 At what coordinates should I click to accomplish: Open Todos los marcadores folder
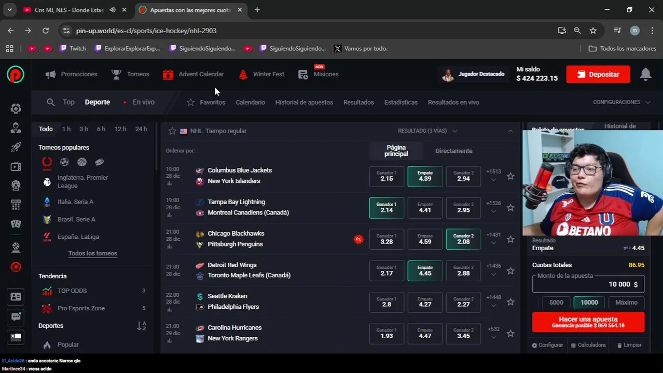623,48
